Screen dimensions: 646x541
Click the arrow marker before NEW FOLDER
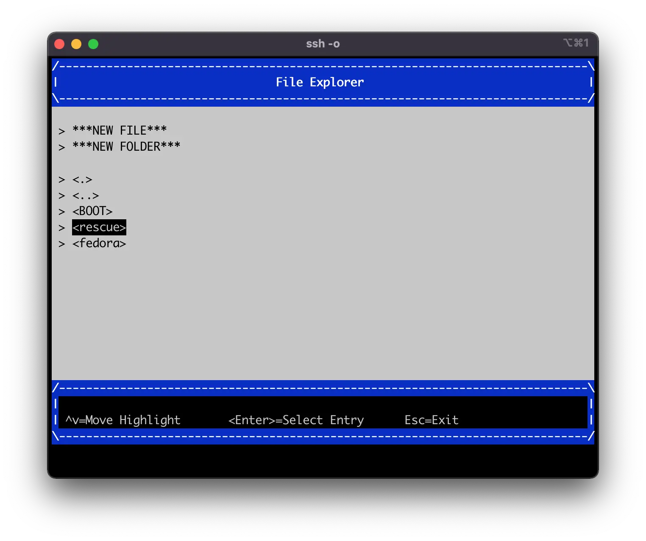pyautogui.click(x=62, y=147)
